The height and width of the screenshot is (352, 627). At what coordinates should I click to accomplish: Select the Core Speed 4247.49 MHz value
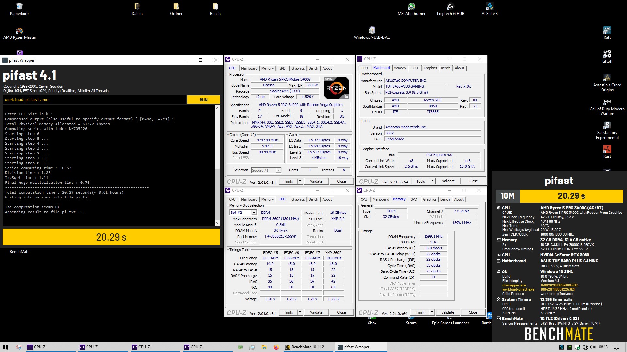pyautogui.click(x=267, y=140)
